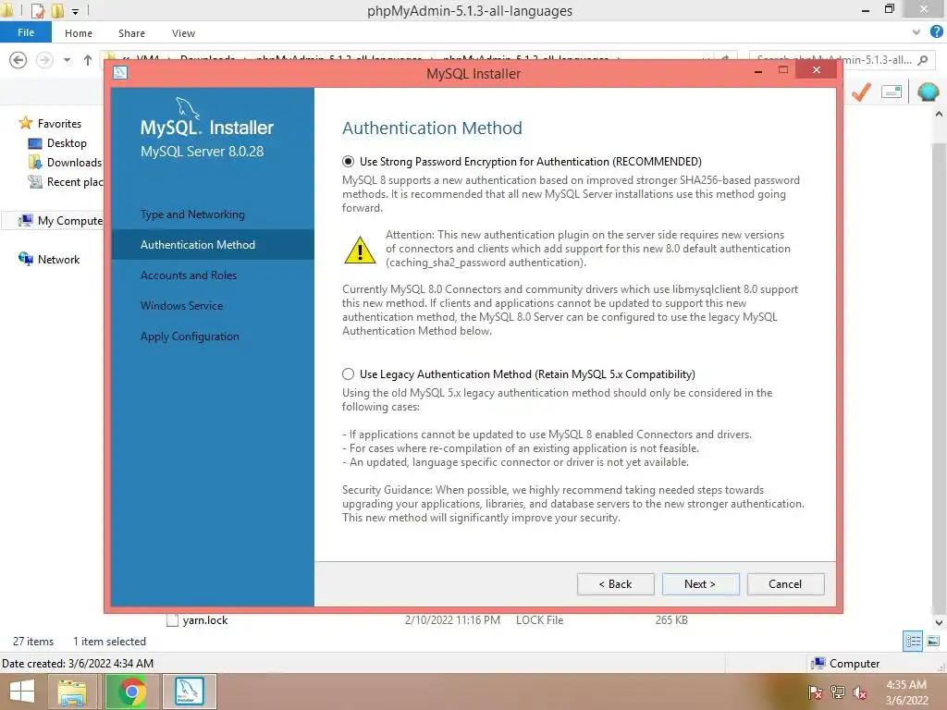This screenshot has width=947, height=710.
Task: Open the View ribbon tab in Explorer
Action: (x=183, y=33)
